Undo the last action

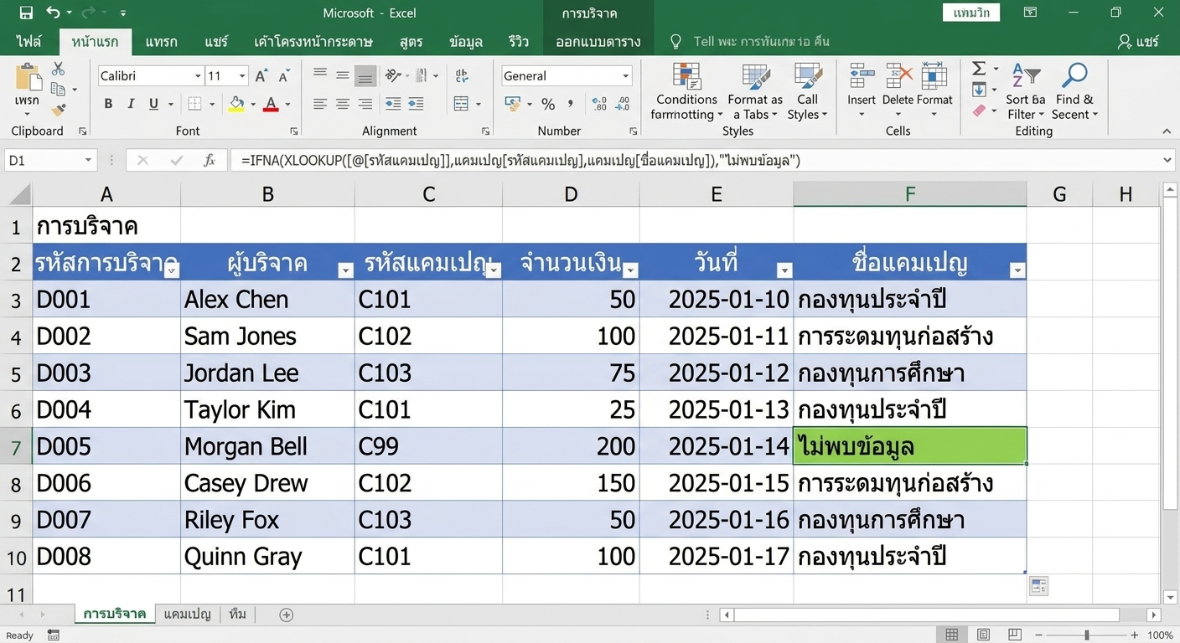pyautogui.click(x=54, y=13)
